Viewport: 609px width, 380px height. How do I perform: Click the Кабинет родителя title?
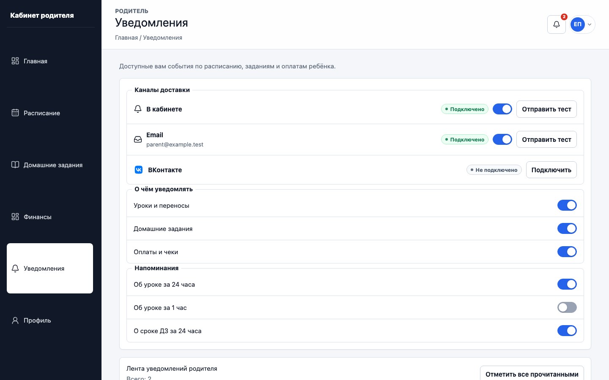point(42,15)
